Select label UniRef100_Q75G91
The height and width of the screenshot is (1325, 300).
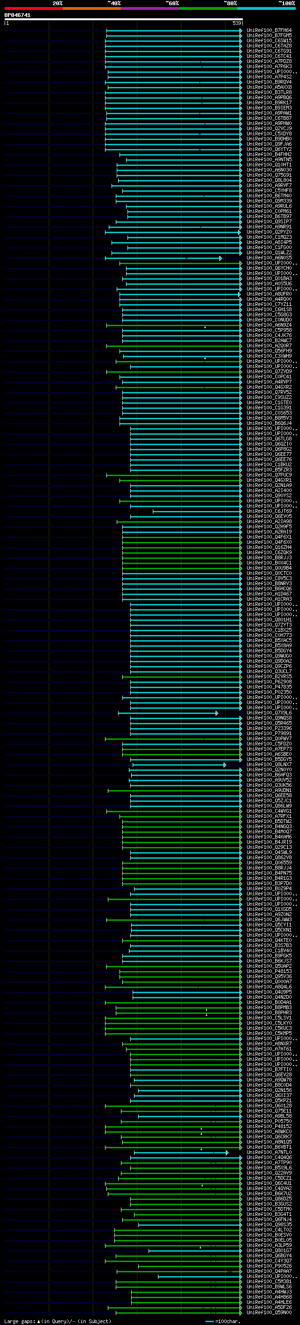click(x=269, y=175)
